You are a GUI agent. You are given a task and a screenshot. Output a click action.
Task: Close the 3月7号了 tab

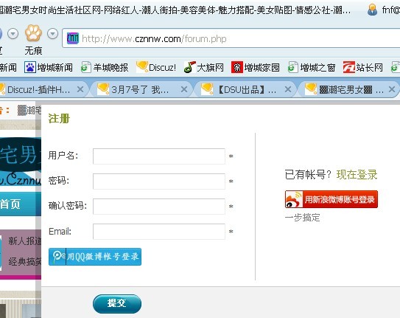point(184,89)
